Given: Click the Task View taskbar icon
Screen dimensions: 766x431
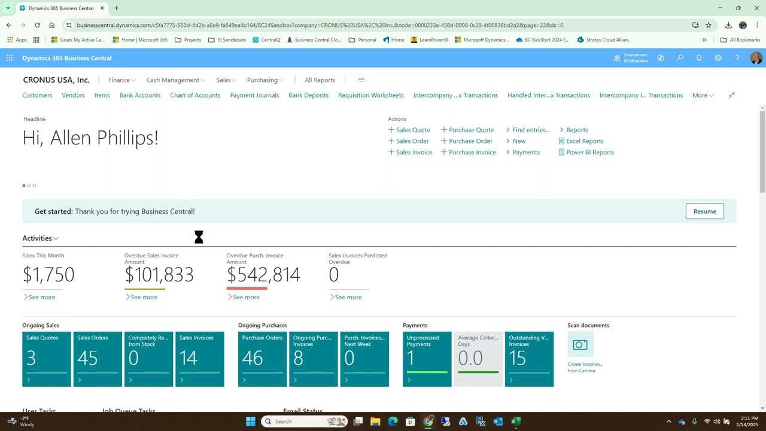Looking at the screenshot, I should (358, 421).
